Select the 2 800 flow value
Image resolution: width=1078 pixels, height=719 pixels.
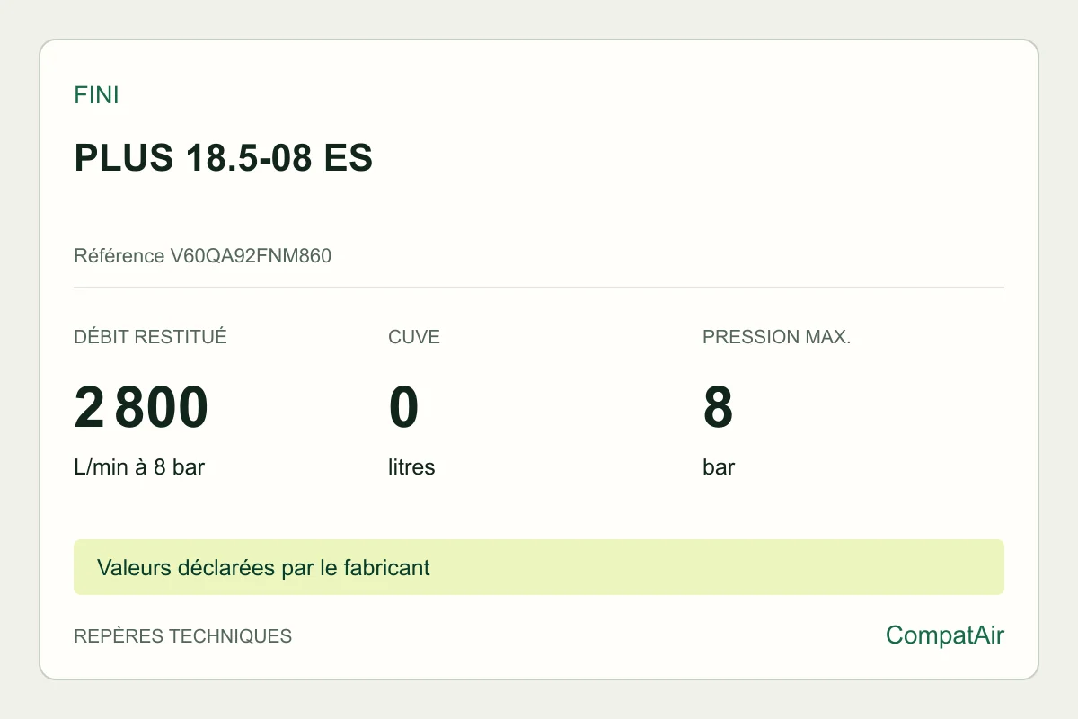click(x=141, y=407)
